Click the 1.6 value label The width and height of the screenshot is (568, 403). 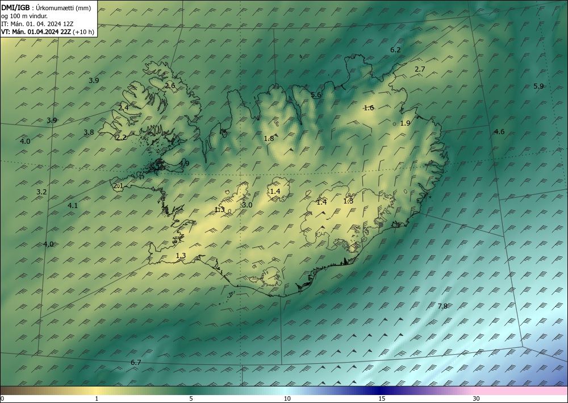click(x=369, y=107)
